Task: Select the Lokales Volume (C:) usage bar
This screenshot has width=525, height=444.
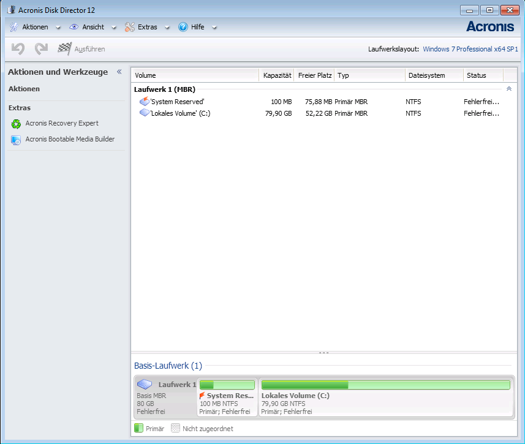Action: coord(385,385)
